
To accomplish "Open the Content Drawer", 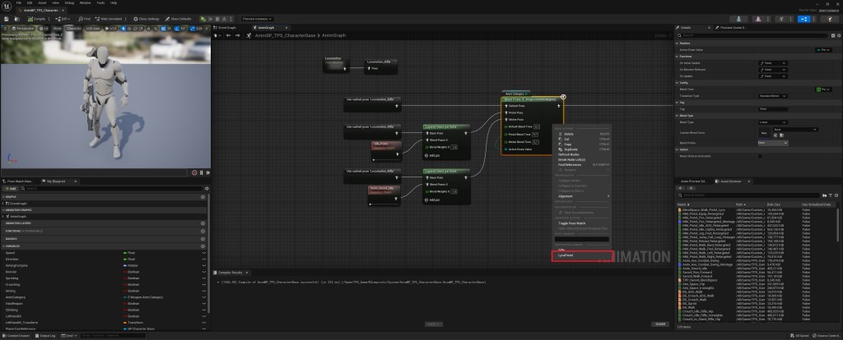I will [17, 335].
